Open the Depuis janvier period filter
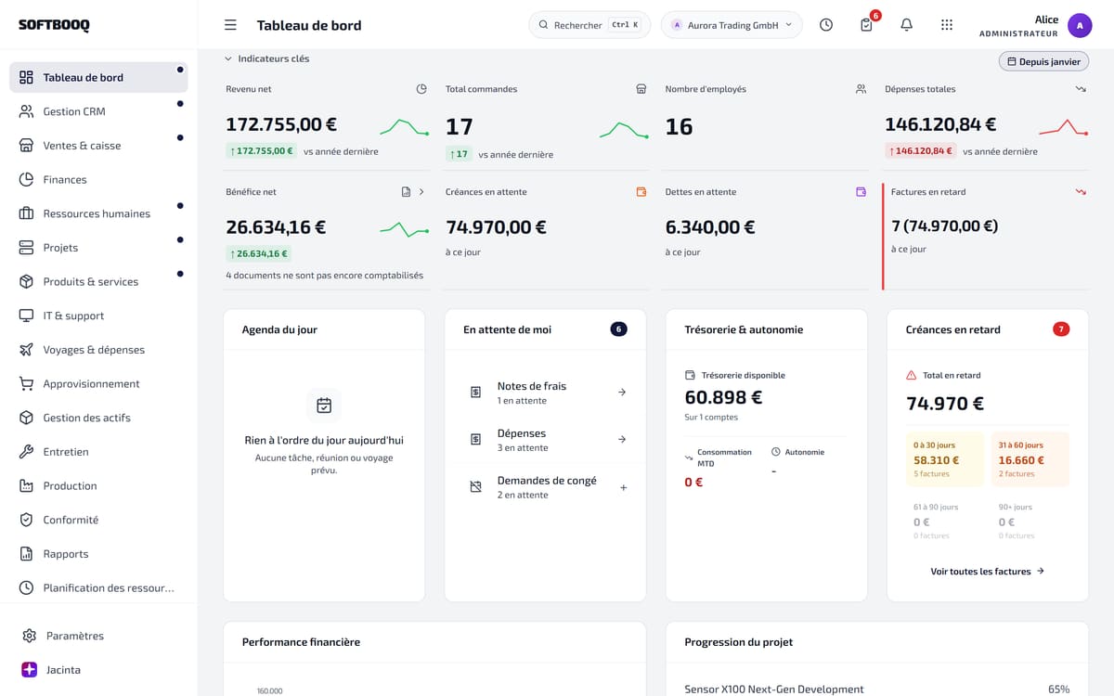This screenshot has height=696, width=1114. tap(1043, 61)
